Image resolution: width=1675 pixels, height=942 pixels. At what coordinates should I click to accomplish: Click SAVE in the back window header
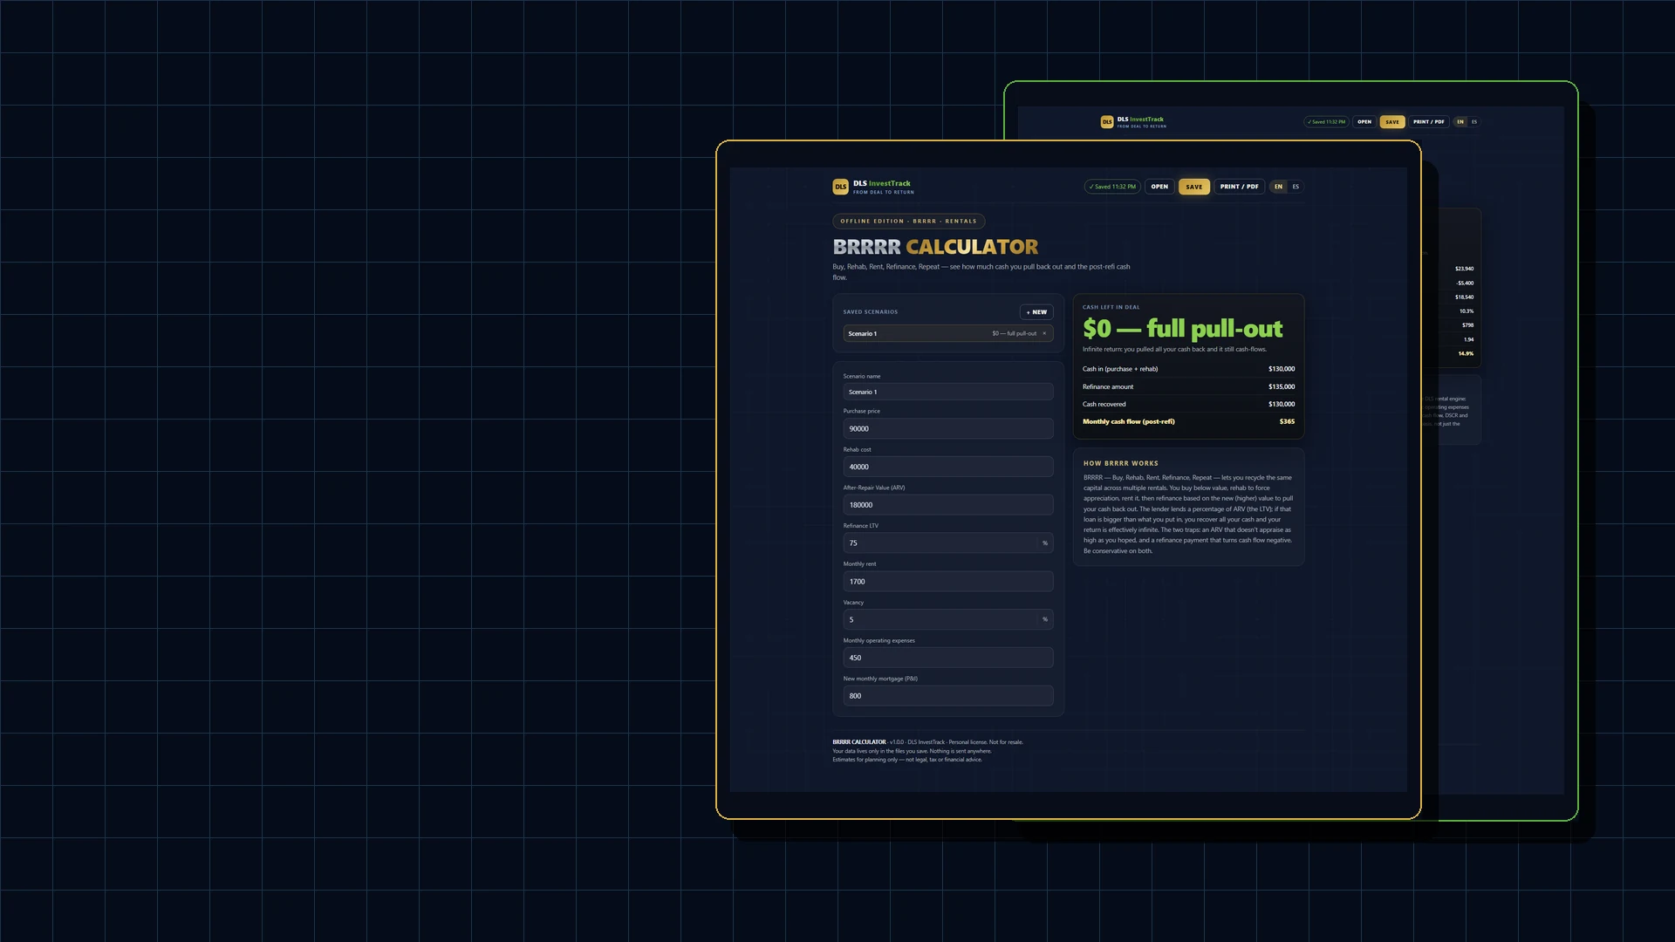pyautogui.click(x=1392, y=122)
